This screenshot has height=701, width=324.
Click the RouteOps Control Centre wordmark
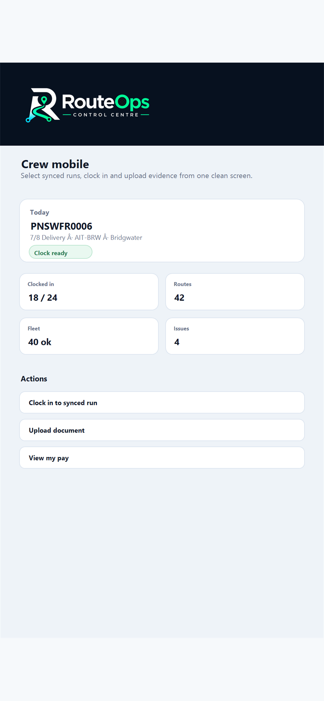tap(106, 106)
